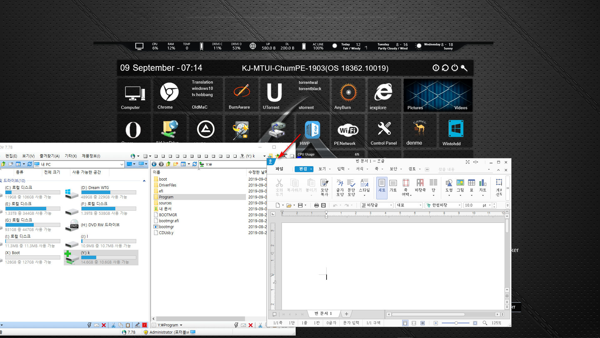Viewport: 600px width, 338px height.
Task: Click the 바탕쪽 master page icon
Action: pos(420,186)
